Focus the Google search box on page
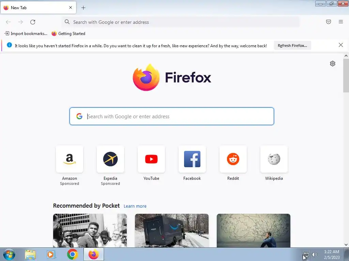The image size is (349, 261). [x=172, y=116]
